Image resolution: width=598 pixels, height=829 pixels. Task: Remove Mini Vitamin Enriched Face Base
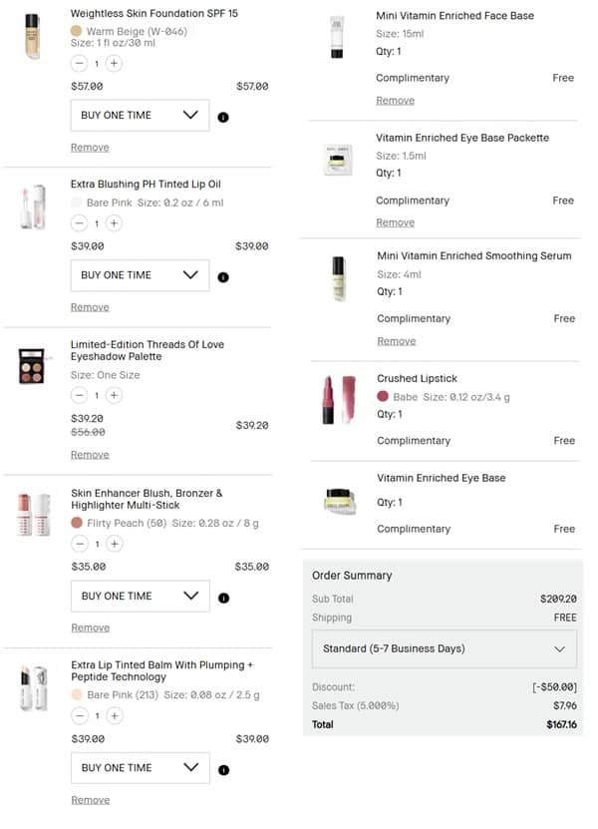[395, 101]
